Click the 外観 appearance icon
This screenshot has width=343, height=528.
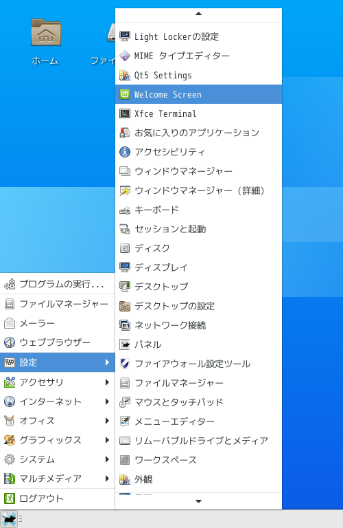(x=125, y=479)
